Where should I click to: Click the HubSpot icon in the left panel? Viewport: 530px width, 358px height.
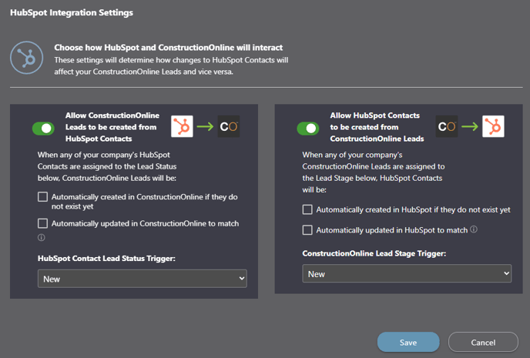pos(183,126)
